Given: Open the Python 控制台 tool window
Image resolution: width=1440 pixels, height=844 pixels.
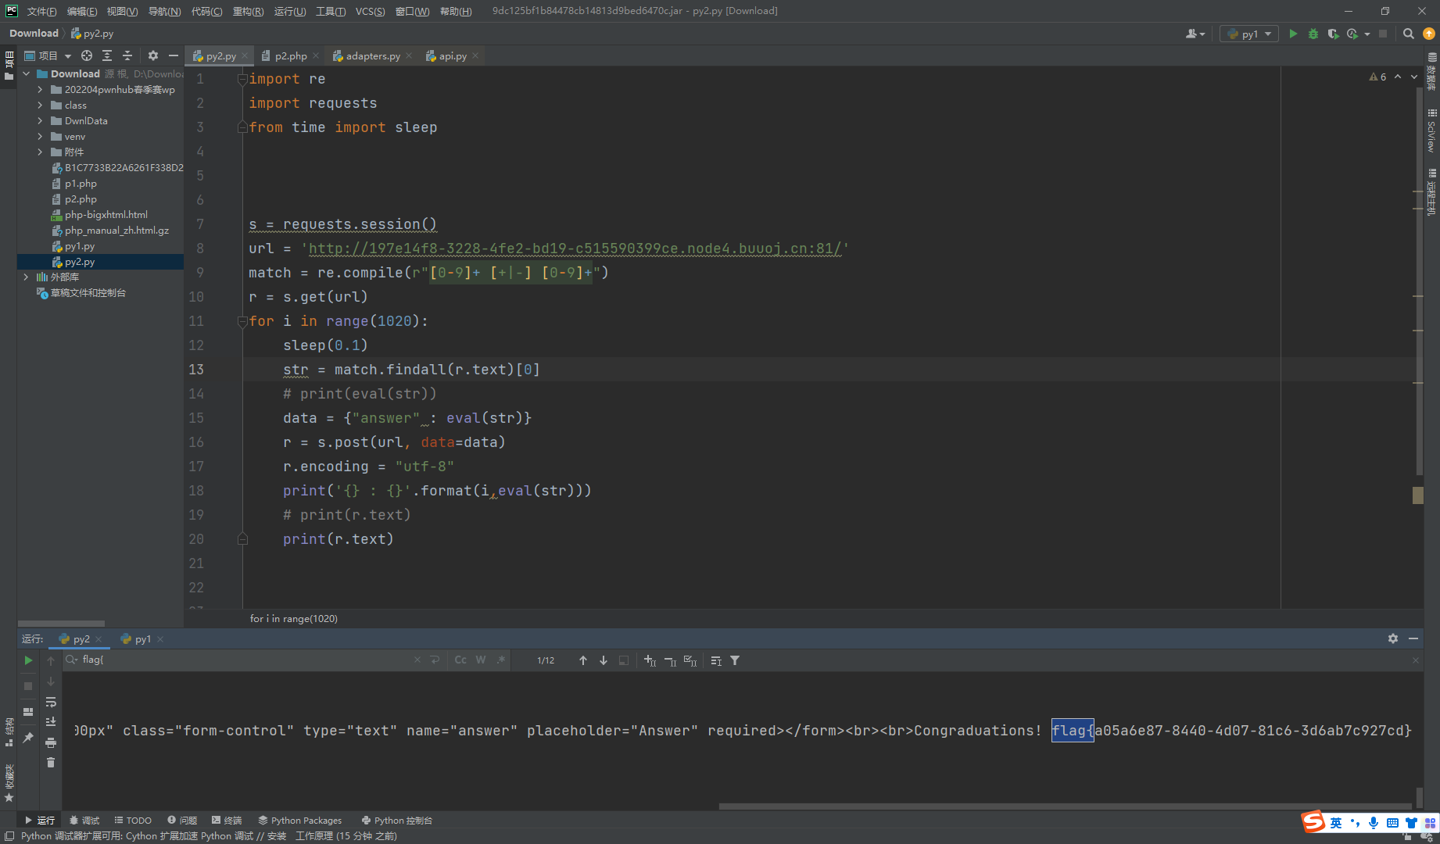Looking at the screenshot, I should [397, 820].
